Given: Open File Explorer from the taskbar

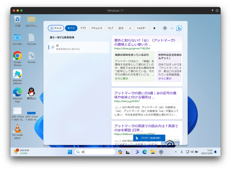Looking at the screenshot, I should click(x=153, y=152).
